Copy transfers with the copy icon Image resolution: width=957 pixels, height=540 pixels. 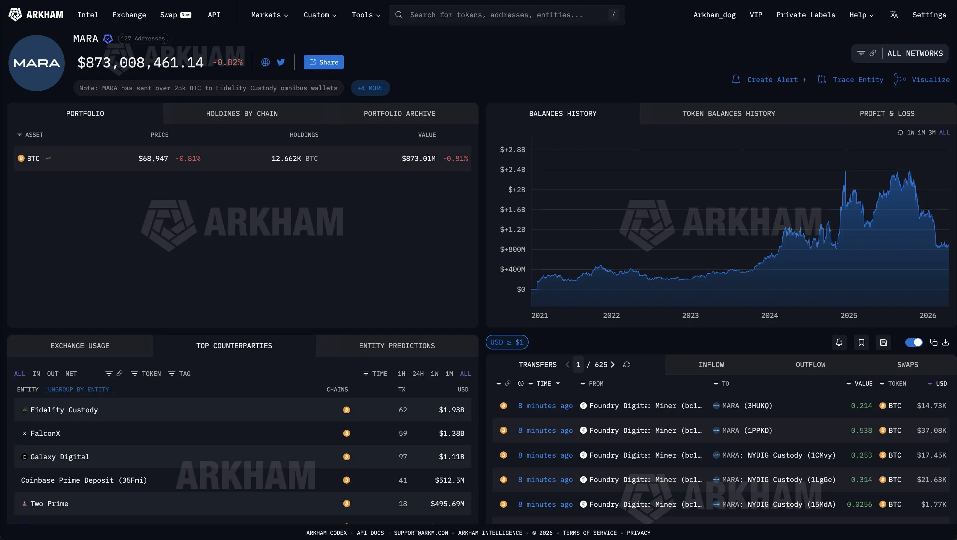[x=933, y=342]
